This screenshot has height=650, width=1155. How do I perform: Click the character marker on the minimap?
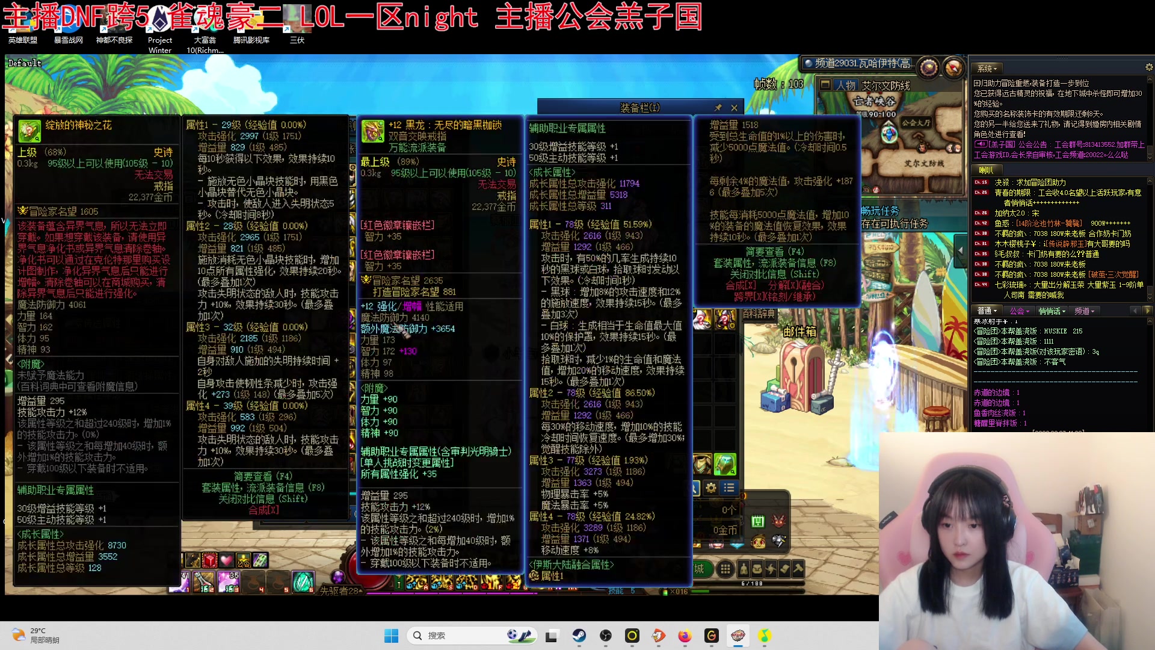point(889,134)
